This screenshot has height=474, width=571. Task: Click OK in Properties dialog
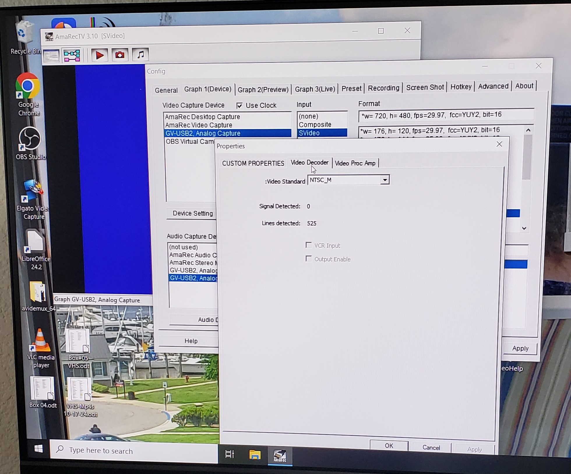click(389, 446)
